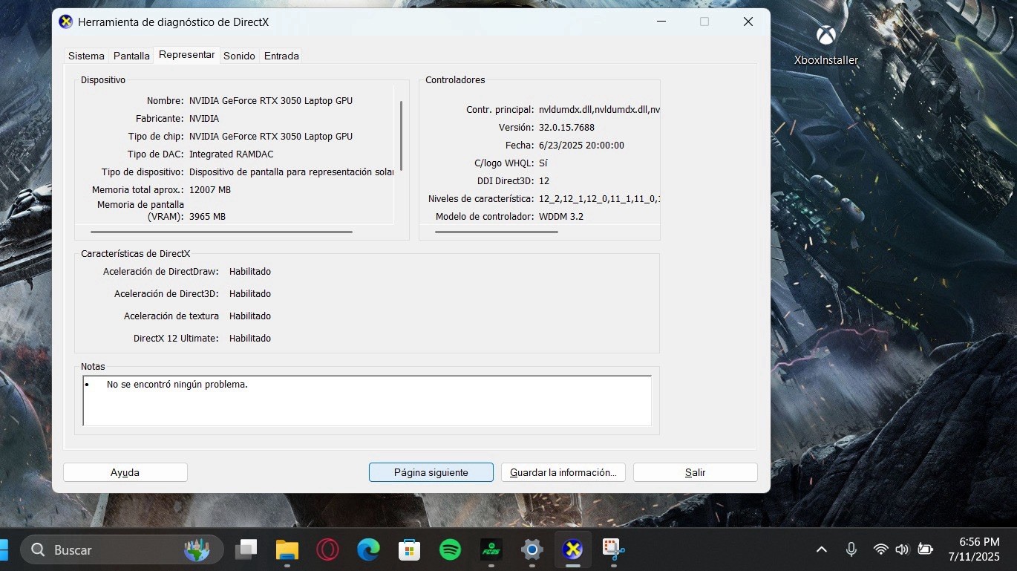Click the Buscar taskbar search box
Viewport: 1017px width, 571px height.
pyautogui.click(x=122, y=550)
